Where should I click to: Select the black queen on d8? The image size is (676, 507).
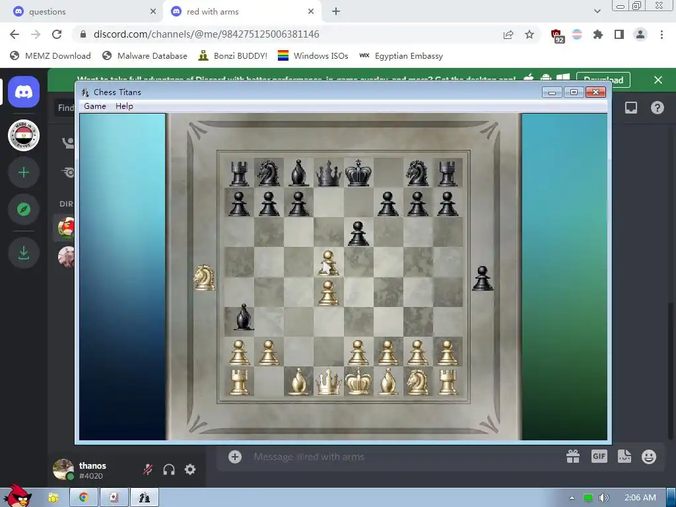pyautogui.click(x=329, y=173)
